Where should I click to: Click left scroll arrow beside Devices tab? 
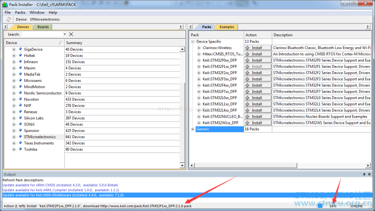pos(6,27)
